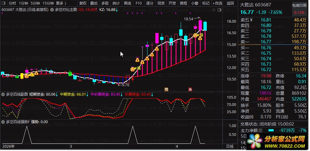Expand the 更多 time period list
The width and height of the screenshot is (310, 151).
tap(61, 3)
